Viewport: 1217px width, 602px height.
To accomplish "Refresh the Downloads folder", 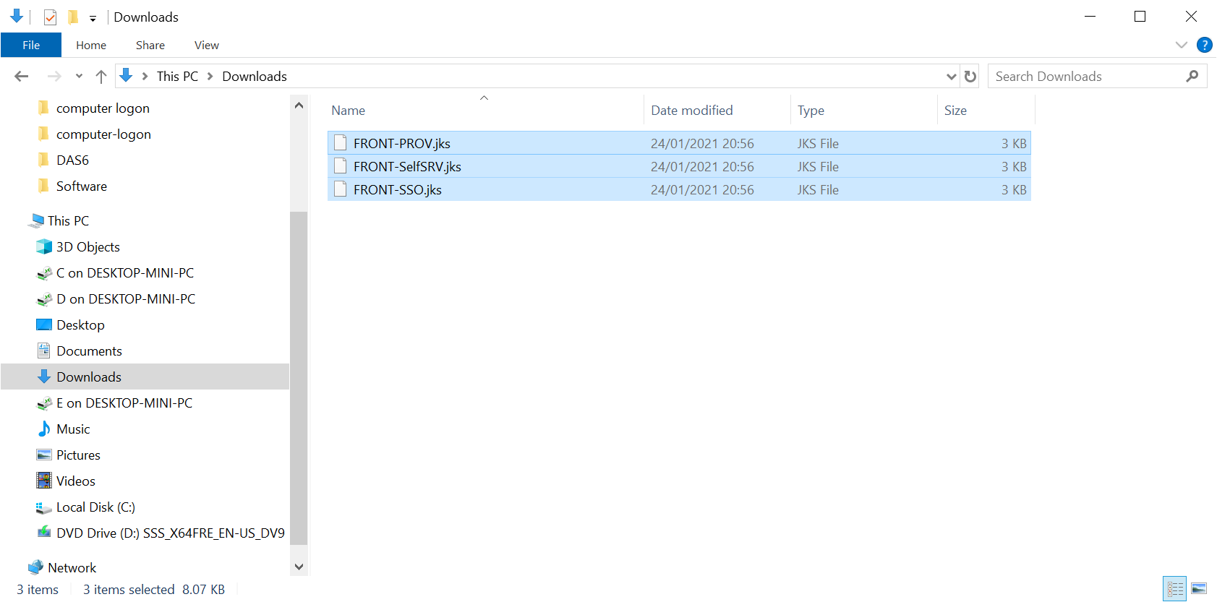I will [970, 77].
